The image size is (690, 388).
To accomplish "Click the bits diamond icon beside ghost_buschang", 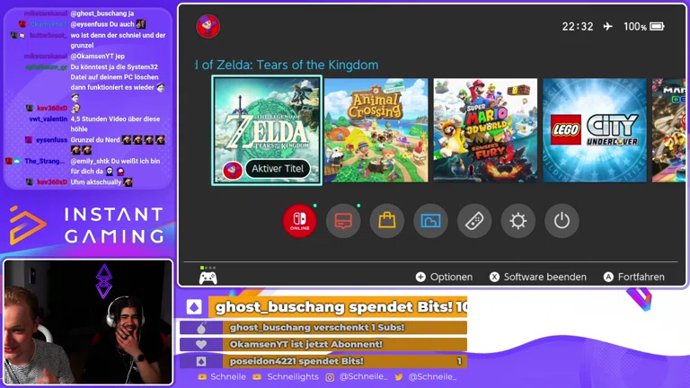I will pos(194,306).
